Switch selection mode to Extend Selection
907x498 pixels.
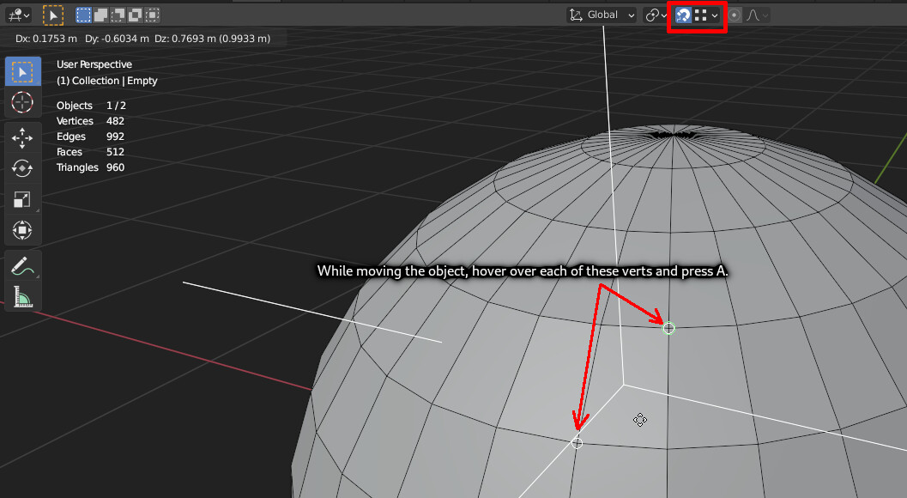click(100, 15)
